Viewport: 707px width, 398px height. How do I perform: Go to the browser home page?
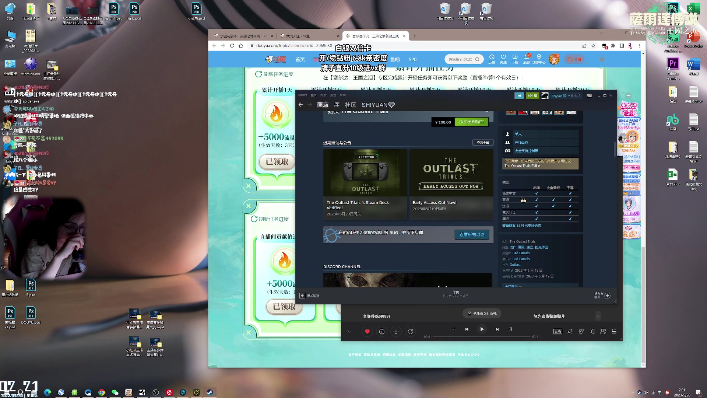[241, 46]
